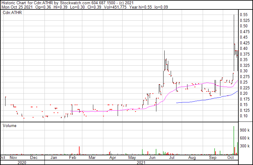Click the 0.10 price axis label
This screenshot has width=253, height=165.
click(244, 116)
